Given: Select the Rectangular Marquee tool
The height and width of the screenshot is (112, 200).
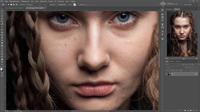Looking at the screenshot, I should (2, 13).
